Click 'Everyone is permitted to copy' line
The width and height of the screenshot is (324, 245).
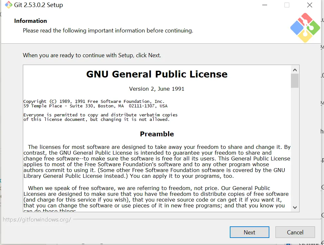(100, 115)
